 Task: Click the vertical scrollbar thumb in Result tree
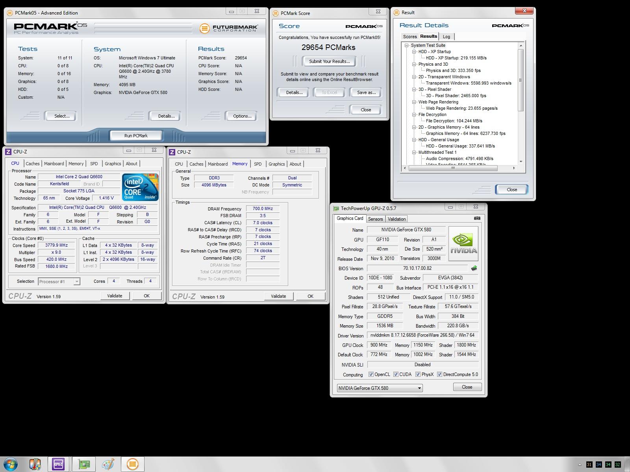pos(521,80)
